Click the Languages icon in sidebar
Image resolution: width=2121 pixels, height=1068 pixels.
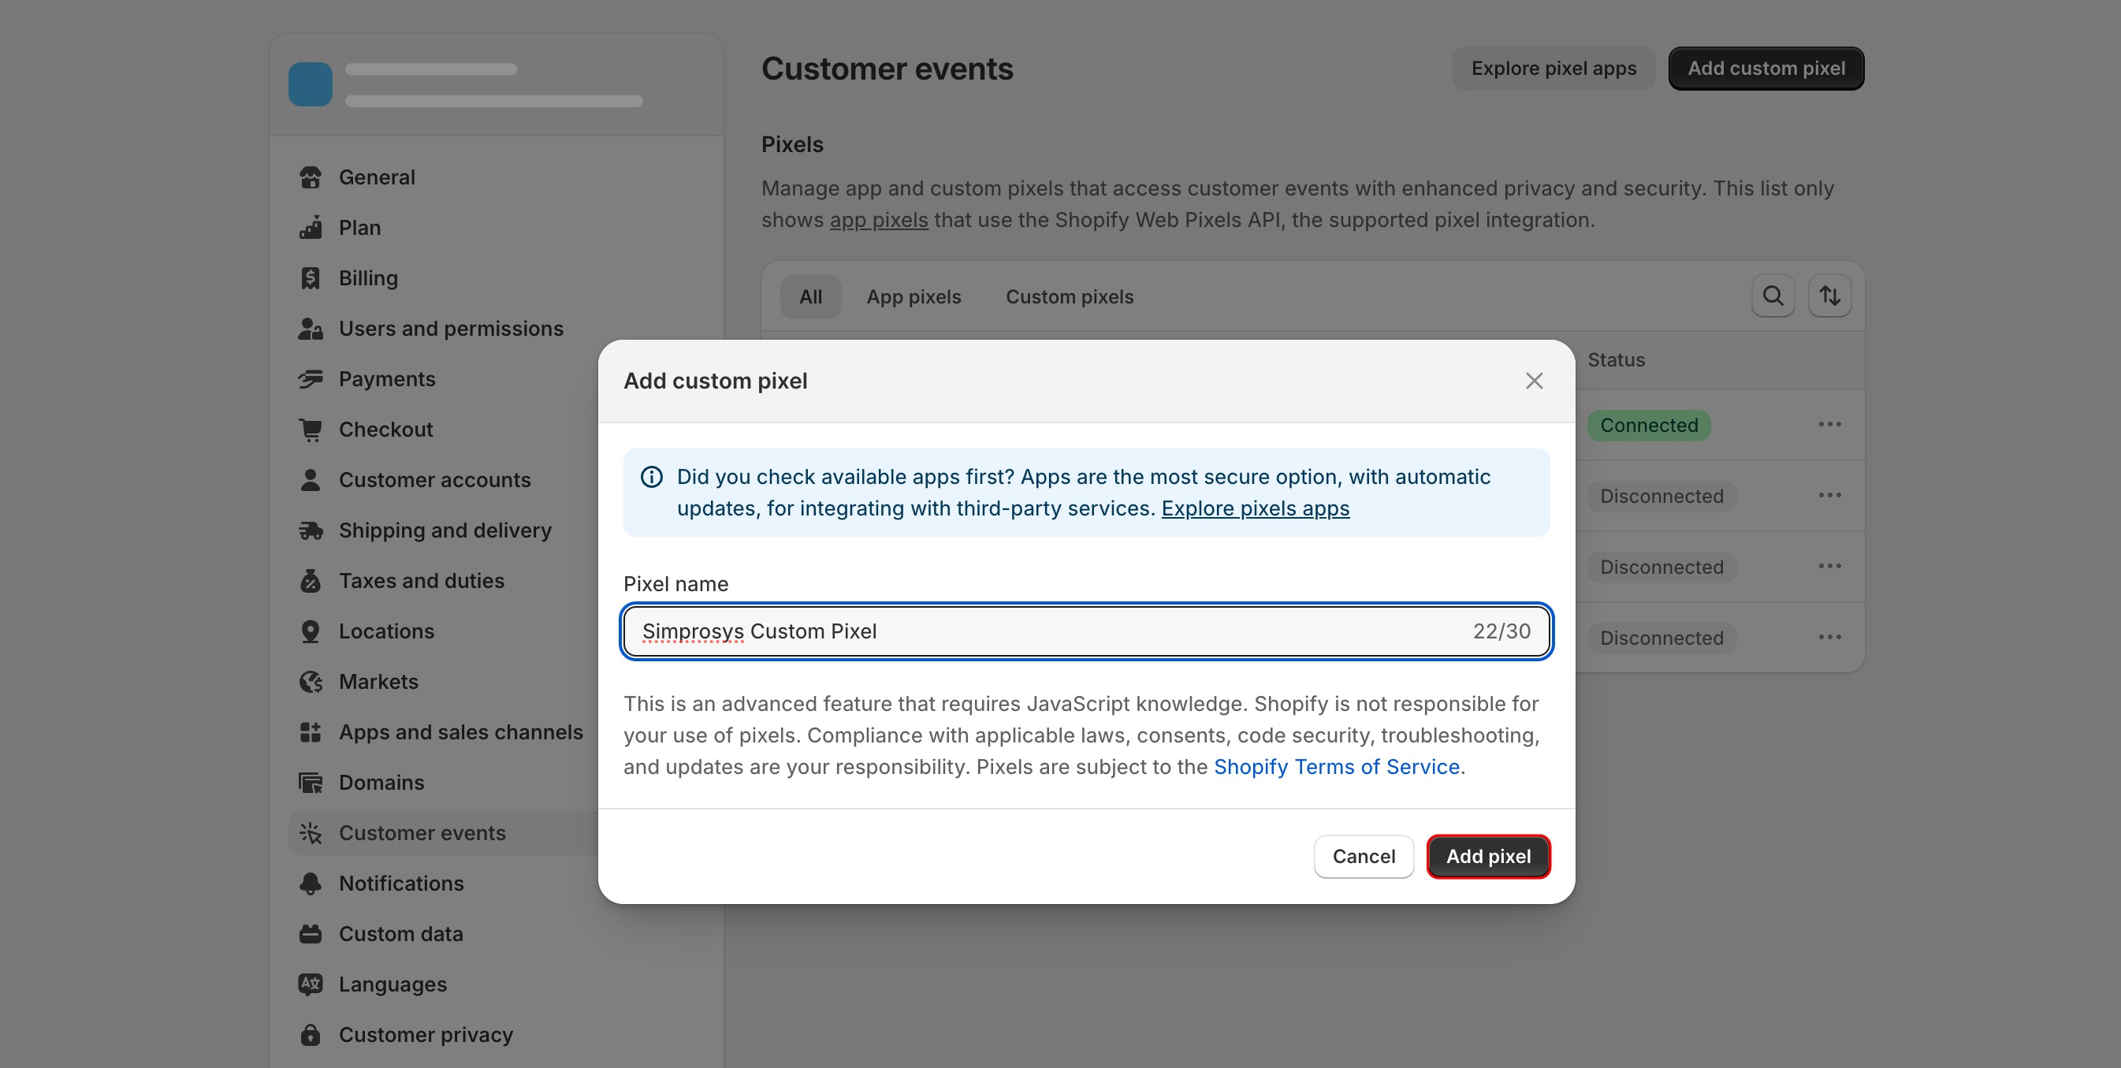[x=311, y=984]
